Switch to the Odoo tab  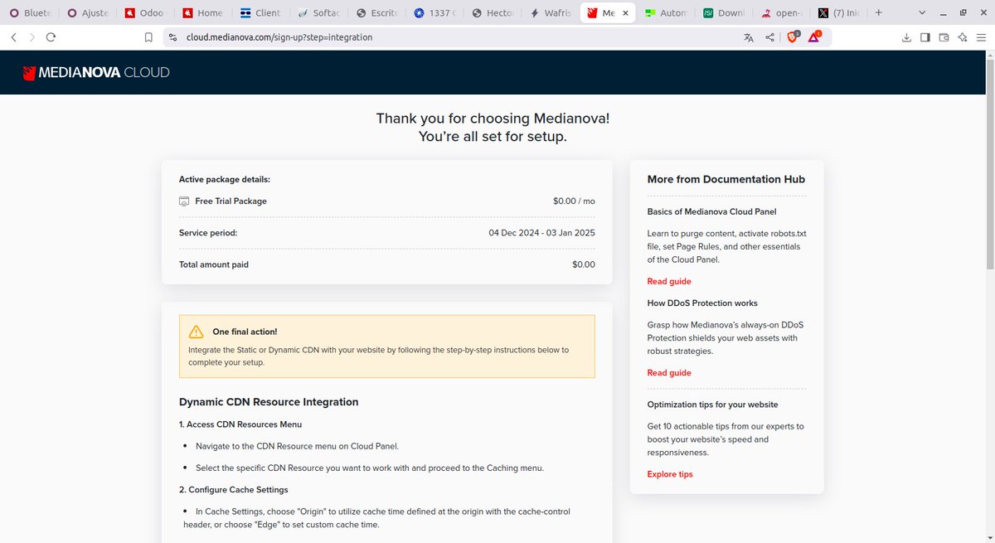click(144, 13)
